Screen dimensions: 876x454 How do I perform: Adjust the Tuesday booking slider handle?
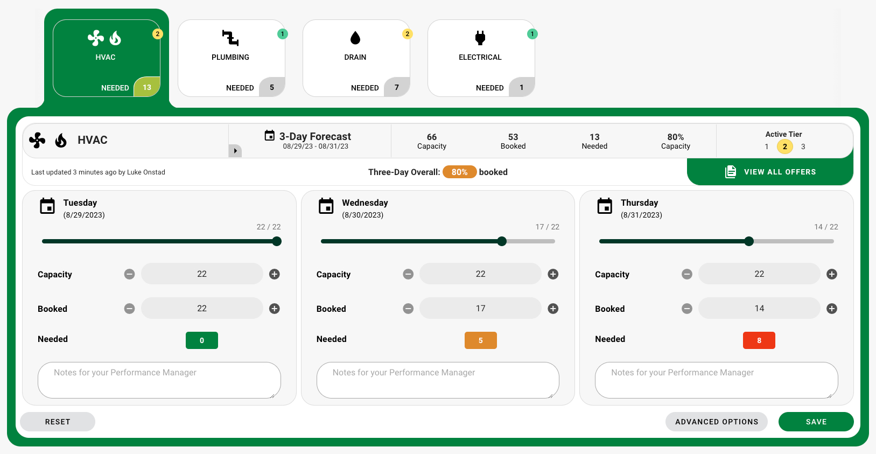[x=277, y=241]
